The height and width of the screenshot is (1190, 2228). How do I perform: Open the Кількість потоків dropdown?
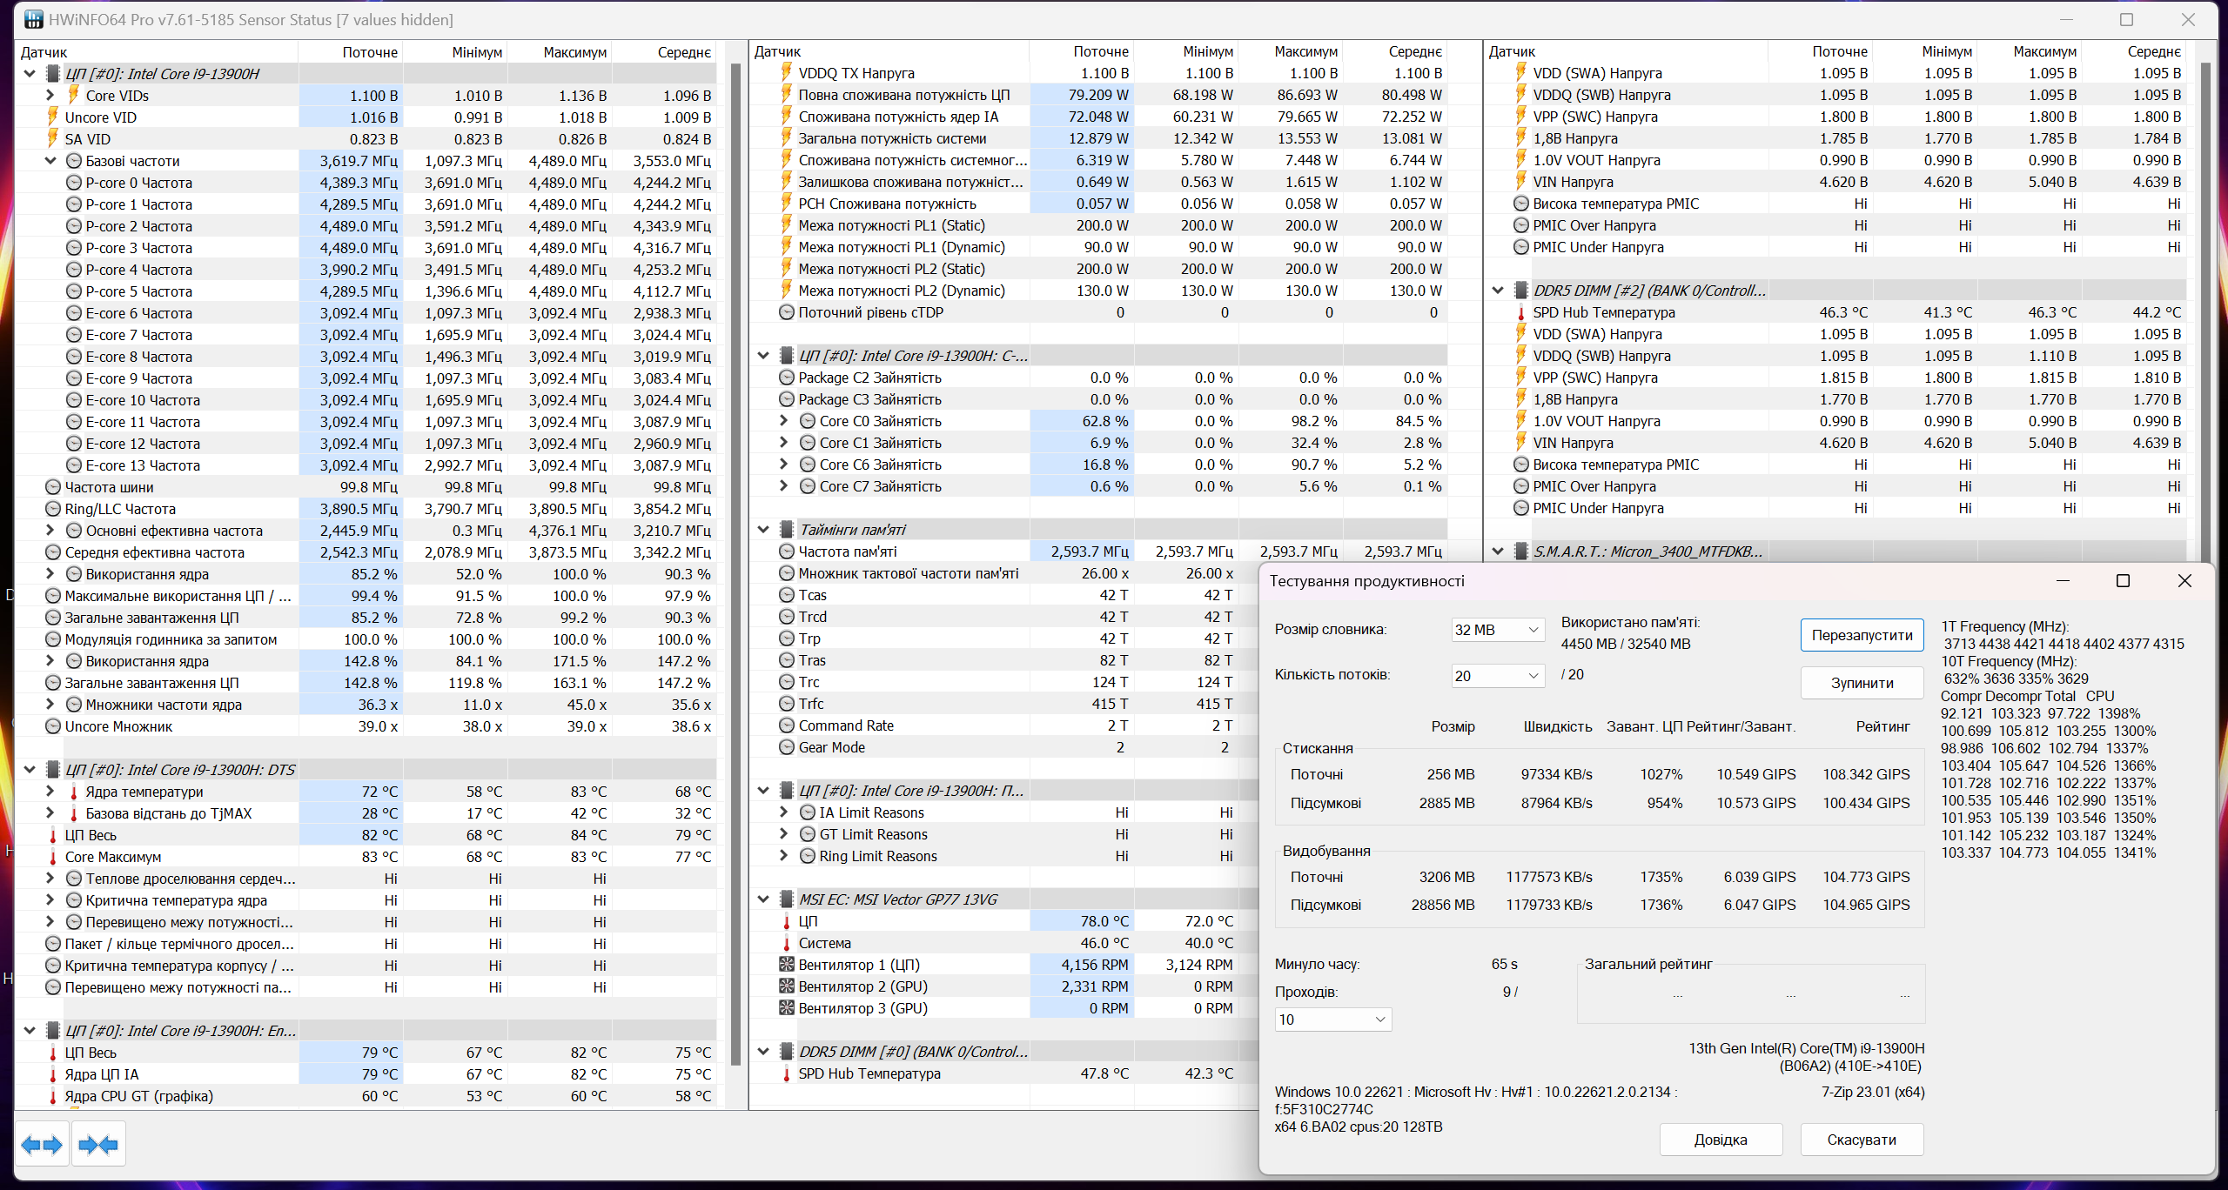[x=1497, y=676]
